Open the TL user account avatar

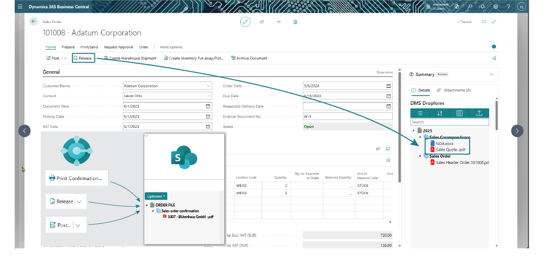pyautogui.click(x=521, y=6)
